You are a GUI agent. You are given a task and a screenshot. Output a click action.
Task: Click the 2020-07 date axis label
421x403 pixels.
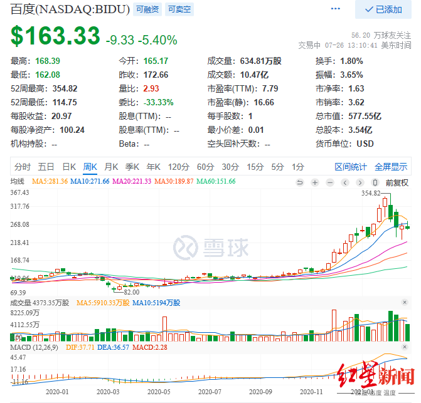coord(210,392)
